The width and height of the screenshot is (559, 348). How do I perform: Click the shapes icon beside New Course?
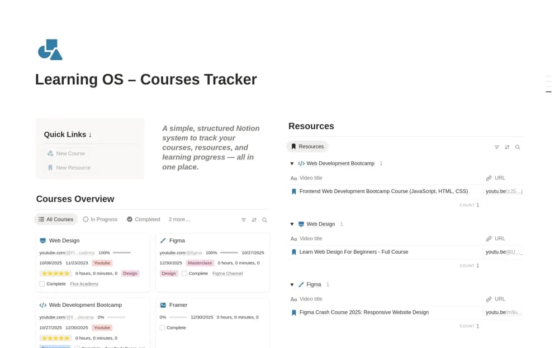50,153
